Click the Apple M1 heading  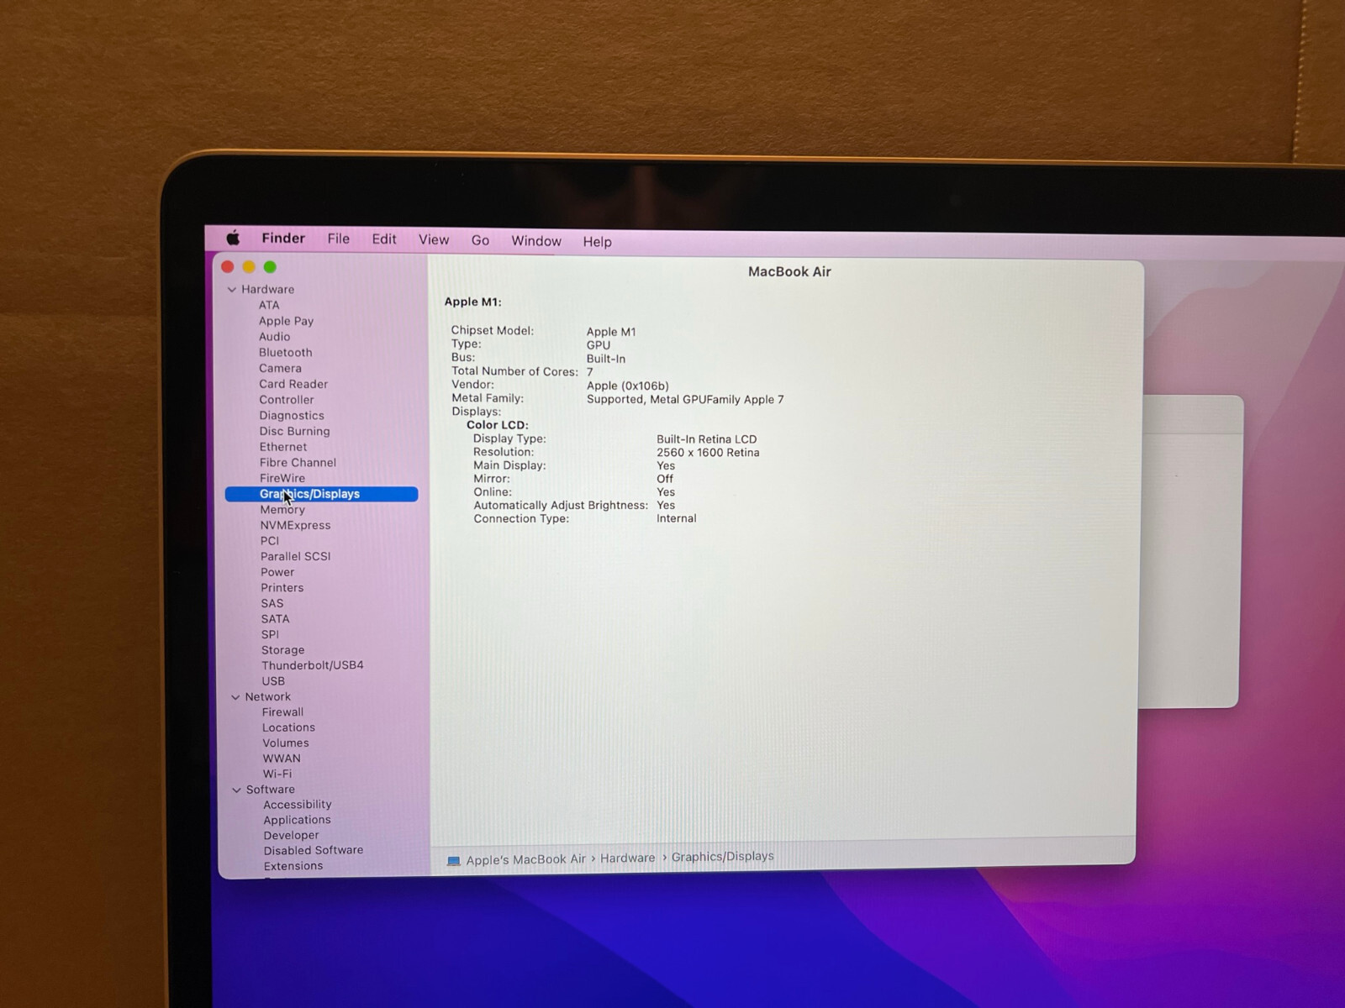(x=472, y=302)
